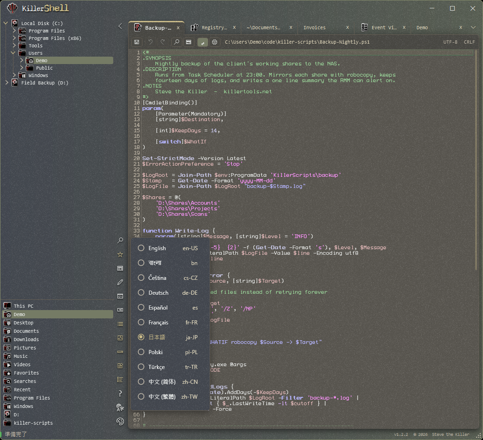Expand the Windows node under Local Disk
483x440 pixels.
(x=14, y=75)
